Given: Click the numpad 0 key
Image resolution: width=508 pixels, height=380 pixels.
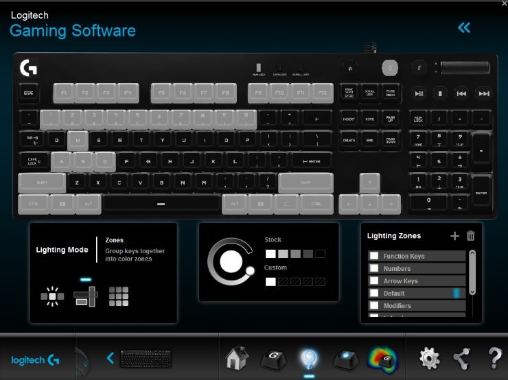Looking at the screenshot, I should tap(428, 204).
